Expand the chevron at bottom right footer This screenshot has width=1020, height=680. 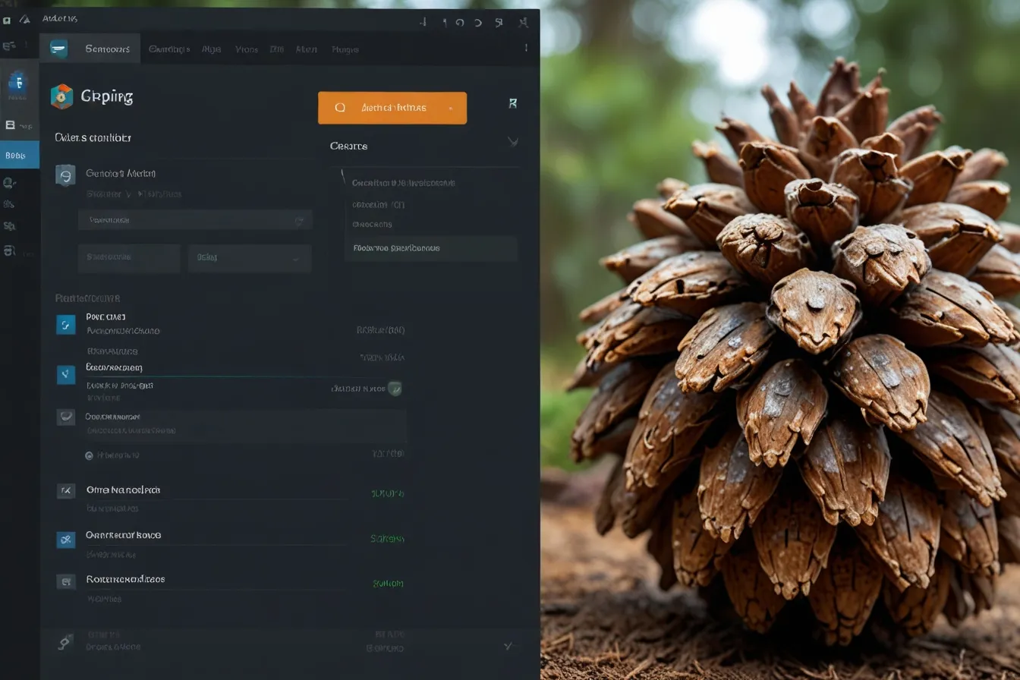point(508,646)
